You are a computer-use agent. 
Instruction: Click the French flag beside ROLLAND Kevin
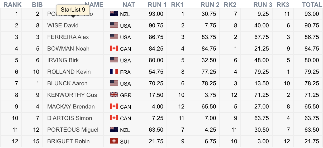coord(114,72)
